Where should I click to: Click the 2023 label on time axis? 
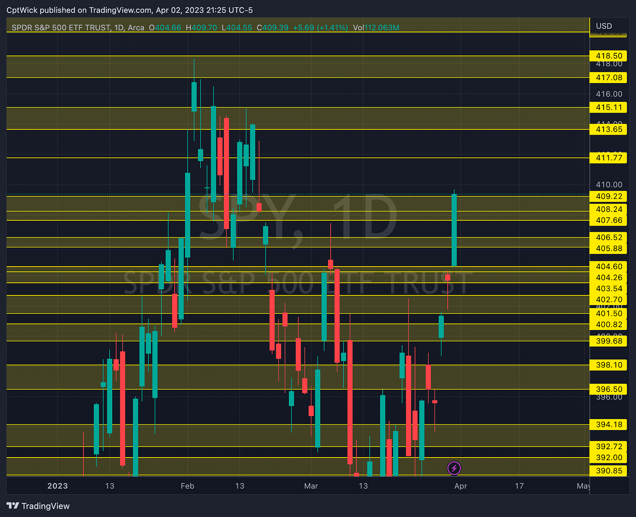pyautogui.click(x=57, y=486)
